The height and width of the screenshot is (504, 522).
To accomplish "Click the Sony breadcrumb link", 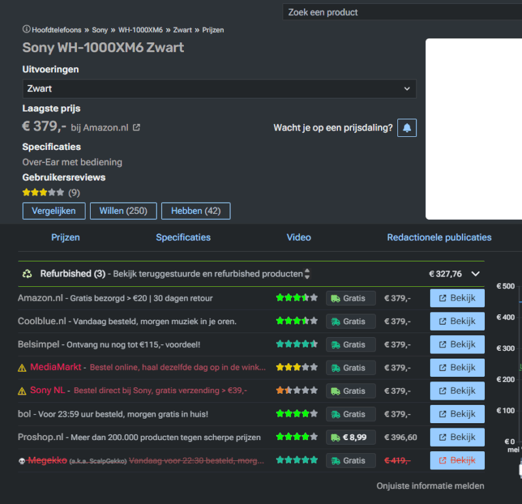I will (100, 30).
